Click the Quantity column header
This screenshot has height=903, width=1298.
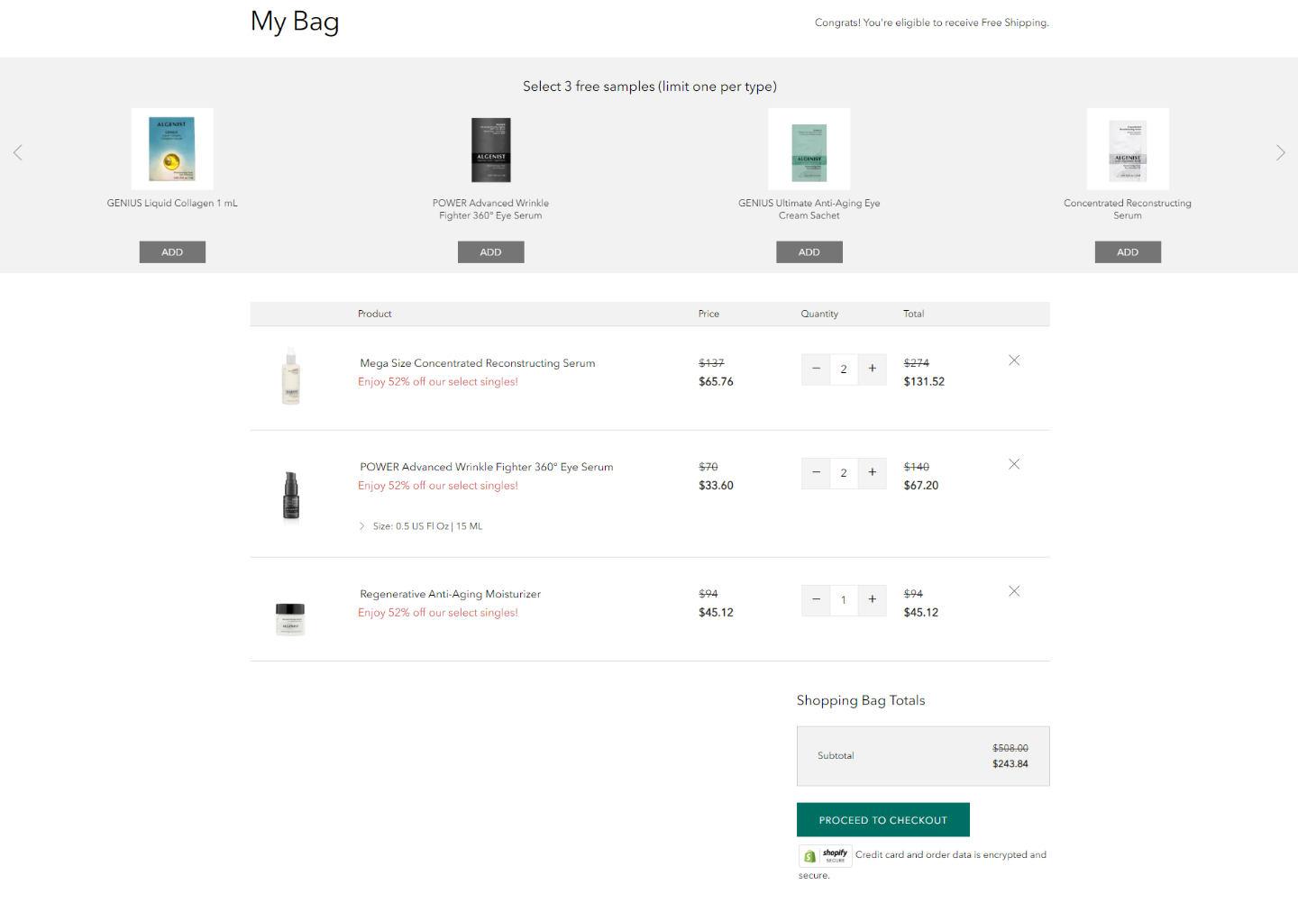coord(819,314)
